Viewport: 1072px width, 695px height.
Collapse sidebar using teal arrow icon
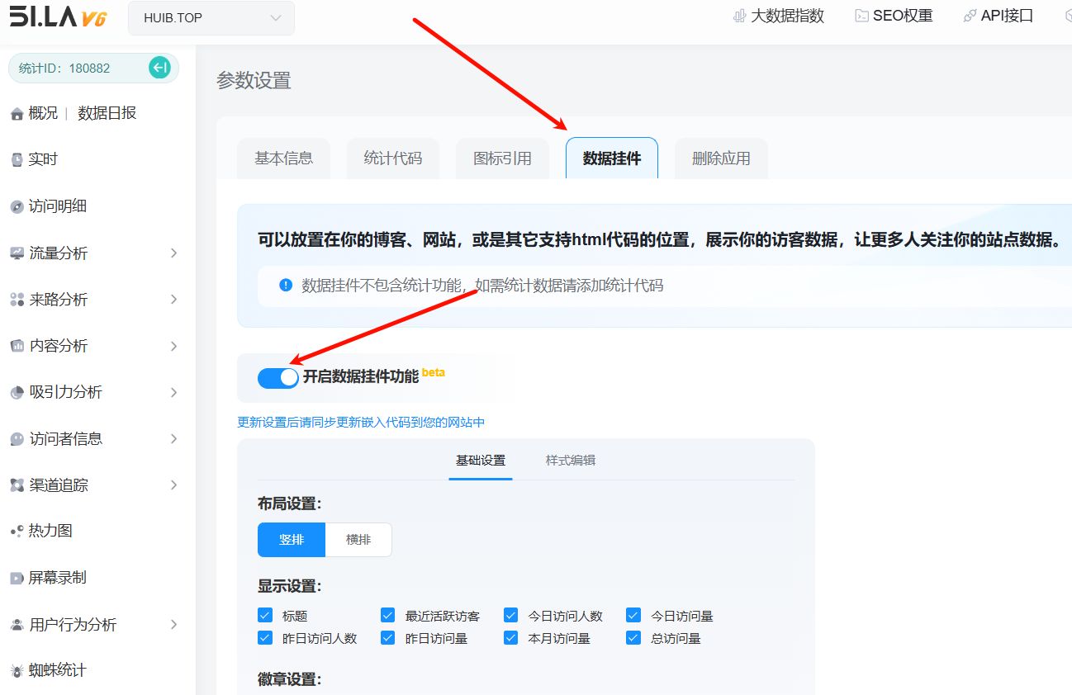pos(159,68)
